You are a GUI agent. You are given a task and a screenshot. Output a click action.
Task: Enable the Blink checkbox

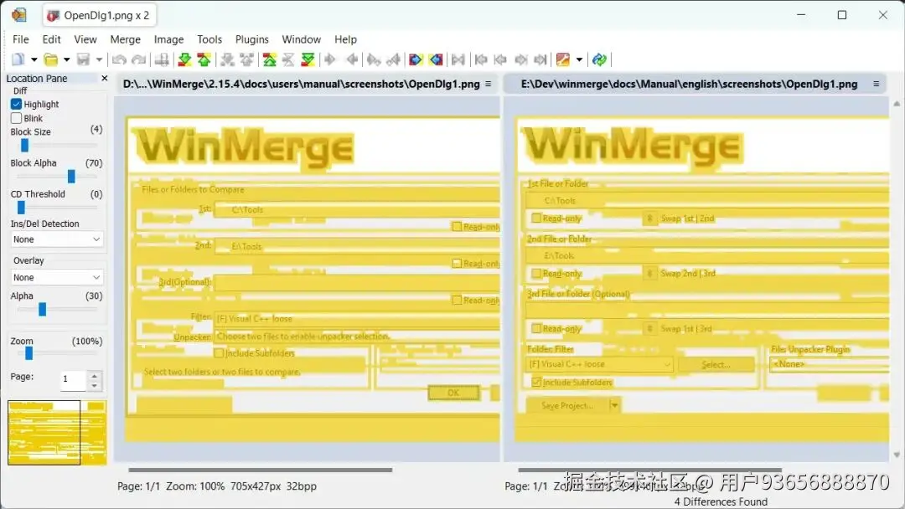16,118
